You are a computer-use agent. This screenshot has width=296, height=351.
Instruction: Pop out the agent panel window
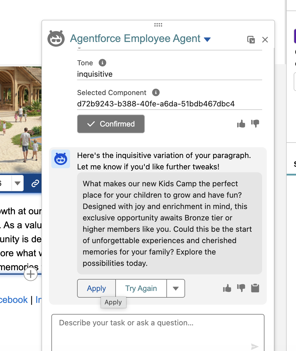251,40
